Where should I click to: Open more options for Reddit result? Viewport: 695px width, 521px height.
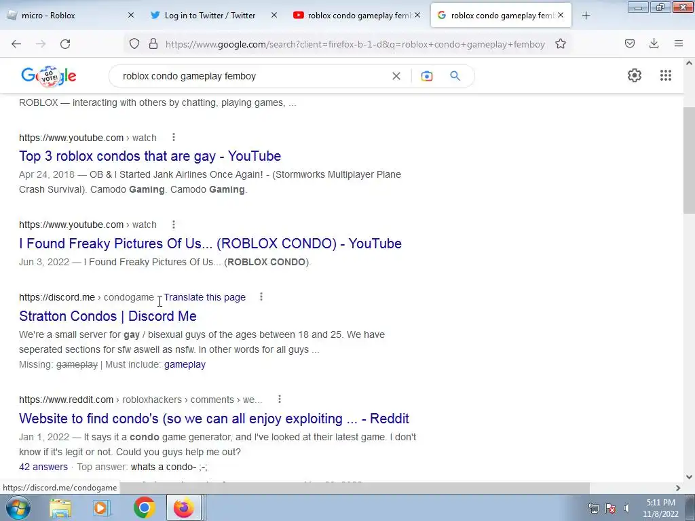click(280, 399)
